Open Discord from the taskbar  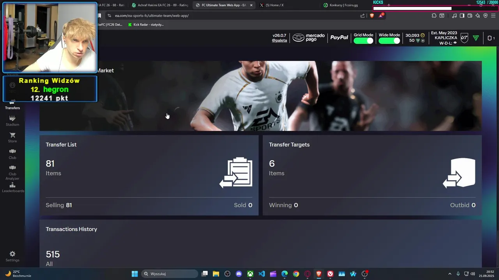(x=239, y=274)
